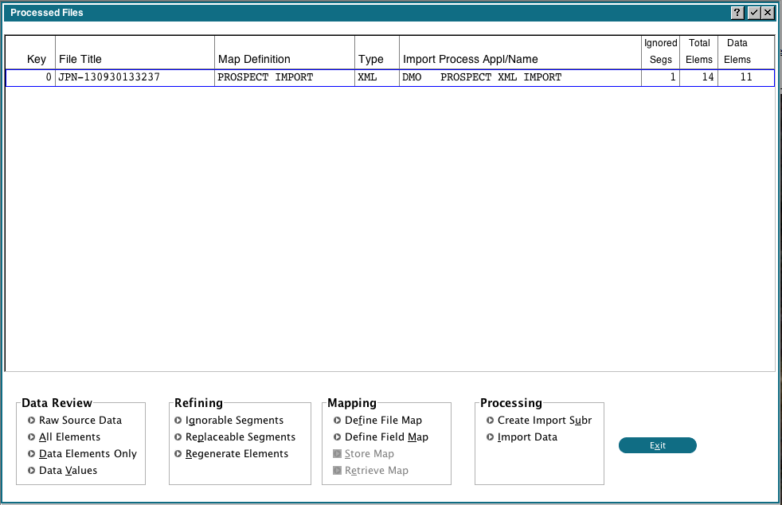Open Data Elements Only view
The height and width of the screenshot is (505, 782).
pyautogui.click(x=88, y=453)
